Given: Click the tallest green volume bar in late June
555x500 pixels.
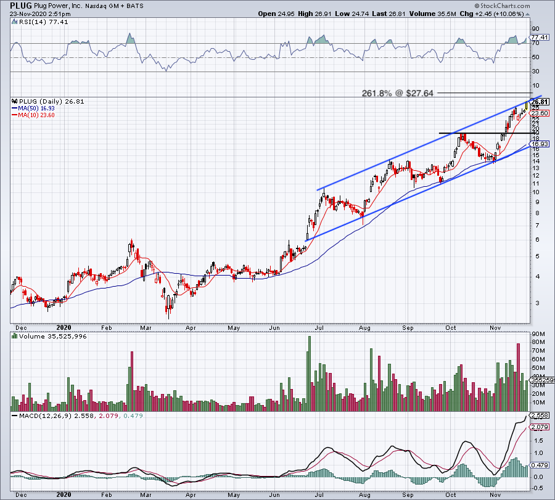Looking at the screenshot, I should click(x=310, y=374).
